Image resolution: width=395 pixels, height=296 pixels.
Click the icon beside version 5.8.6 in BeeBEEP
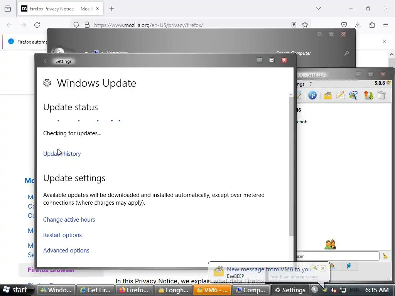pos(388,83)
